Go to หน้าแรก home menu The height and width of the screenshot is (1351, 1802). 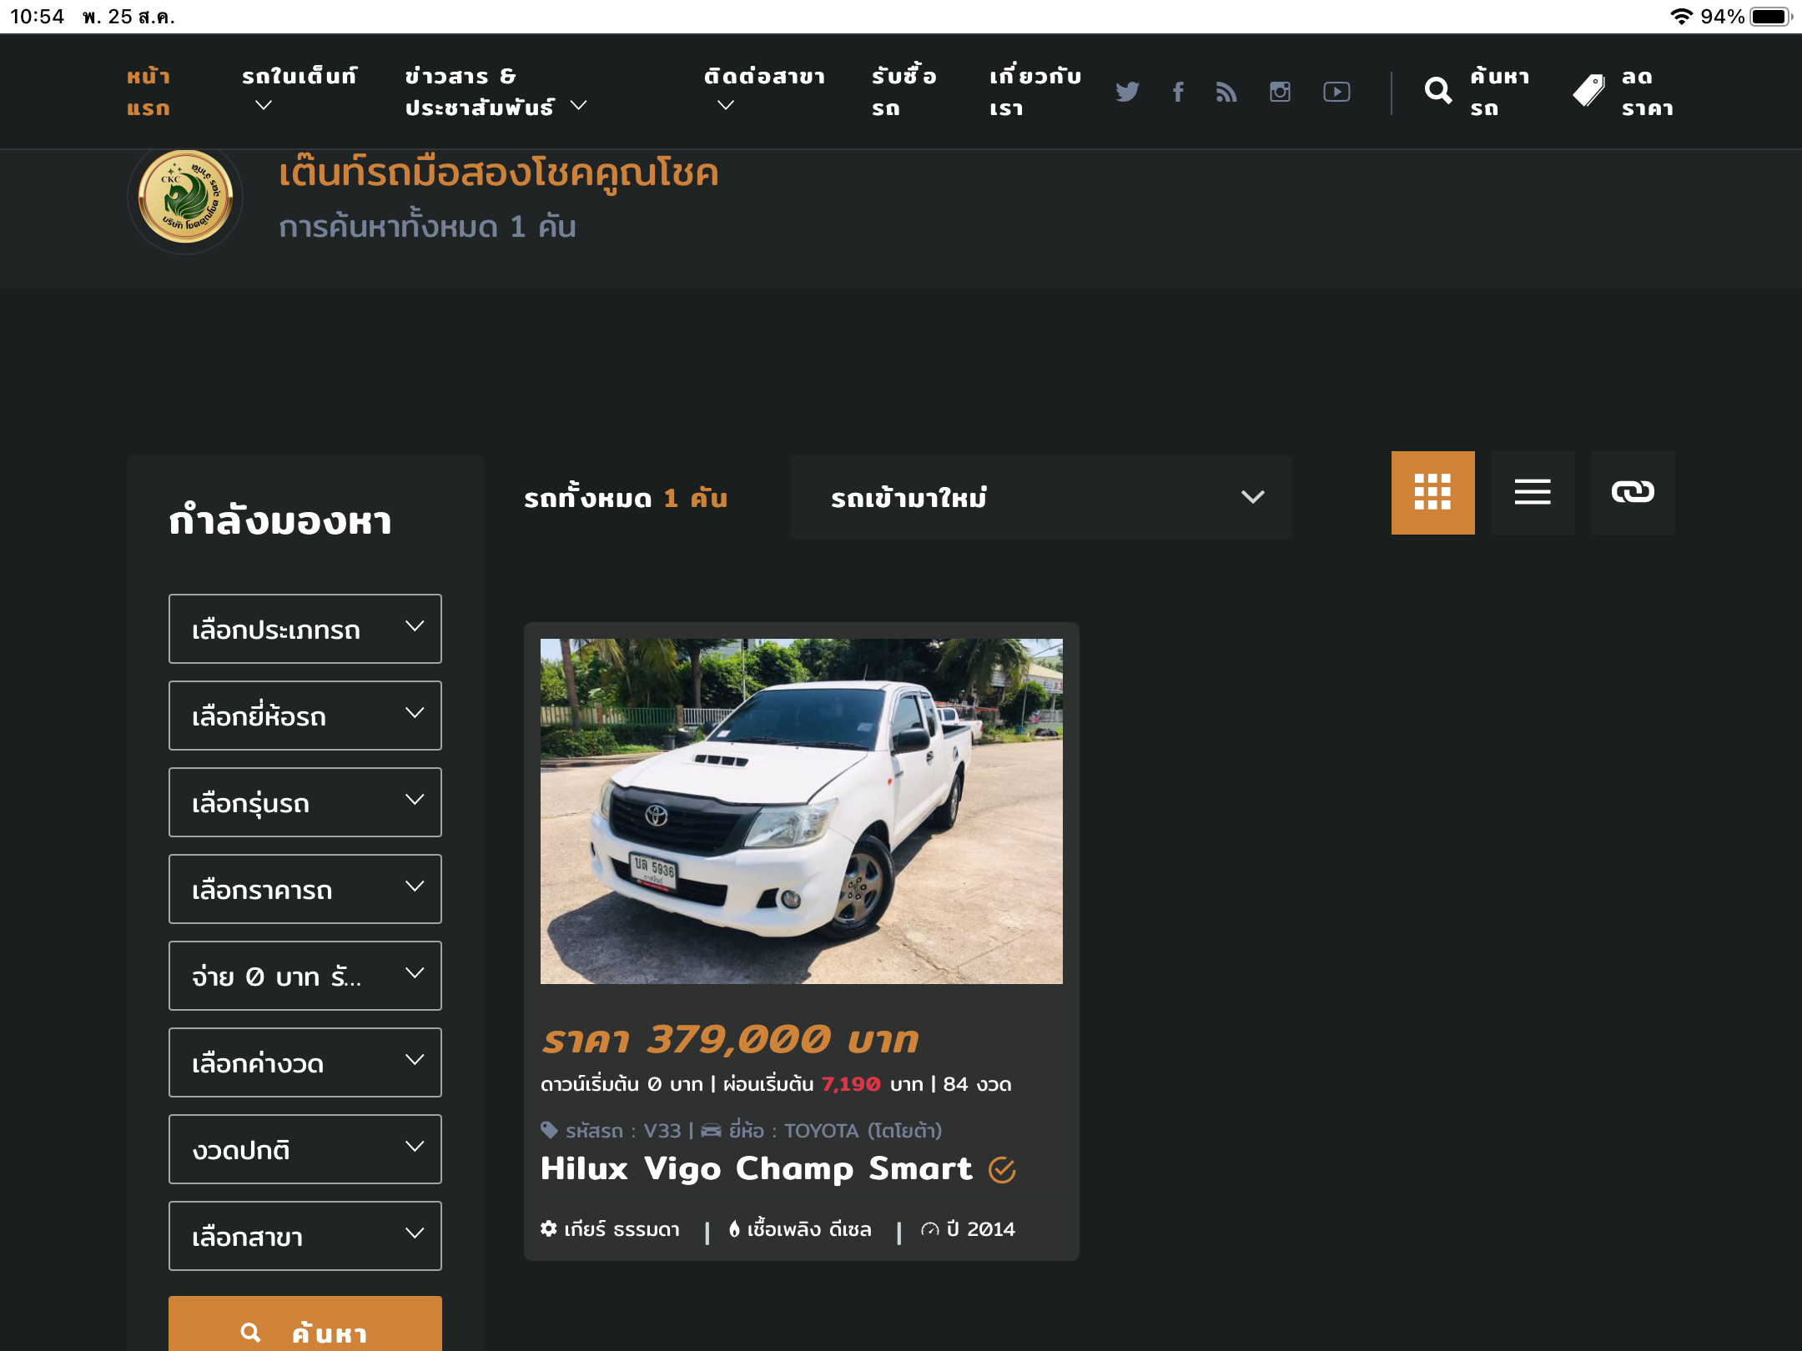[148, 92]
